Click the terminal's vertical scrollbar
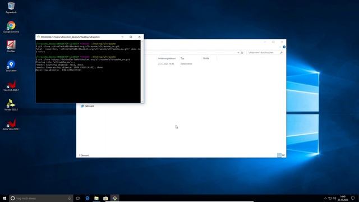Viewport: 359px width, 202px height. (142, 71)
